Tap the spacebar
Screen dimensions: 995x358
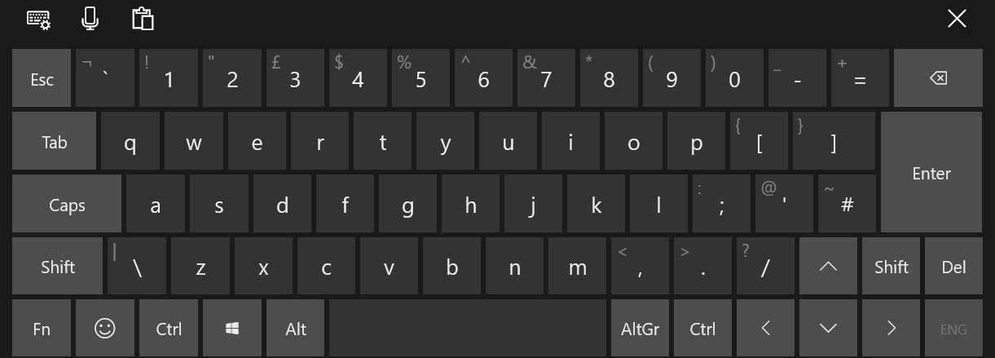click(468, 329)
